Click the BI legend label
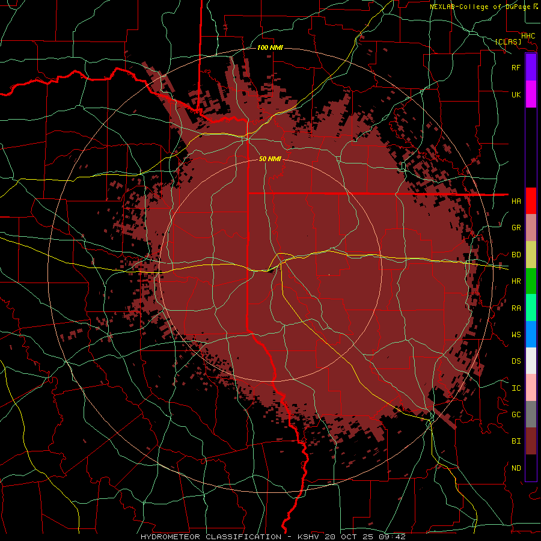This screenshot has height=541, width=541. coord(516,441)
